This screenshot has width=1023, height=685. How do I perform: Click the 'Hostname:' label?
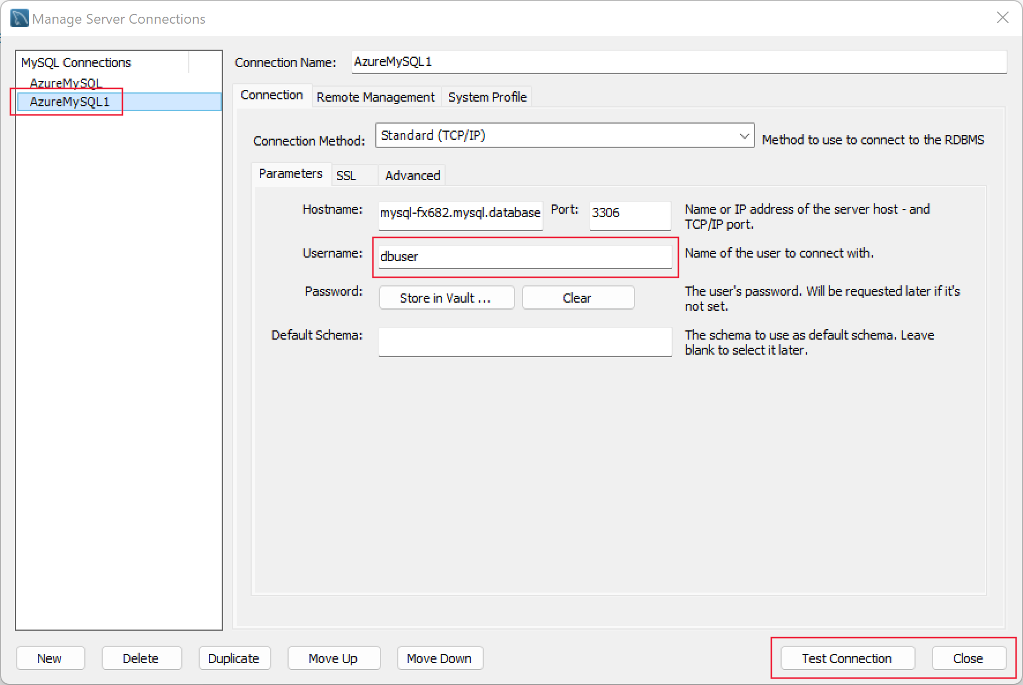tap(333, 209)
